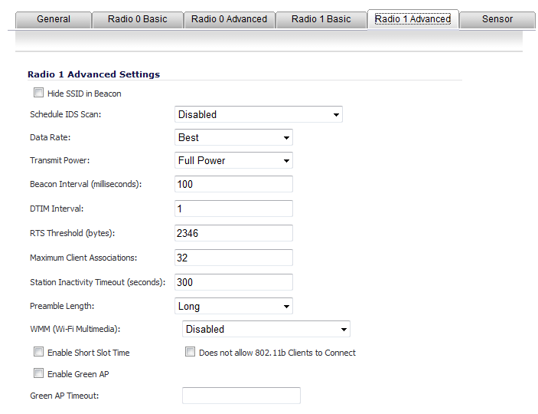Image resolution: width=538 pixels, height=414 pixels.
Task: Open the Schedule IDS Scan dropdown
Action: click(259, 114)
